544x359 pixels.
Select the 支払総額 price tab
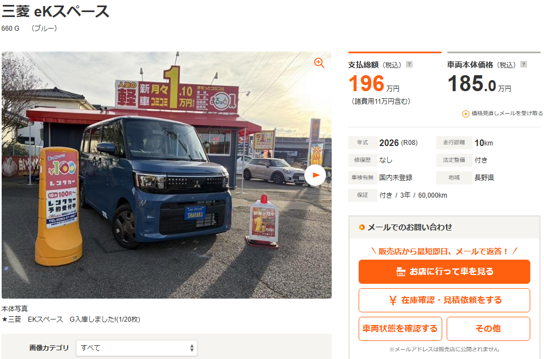click(395, 61)
